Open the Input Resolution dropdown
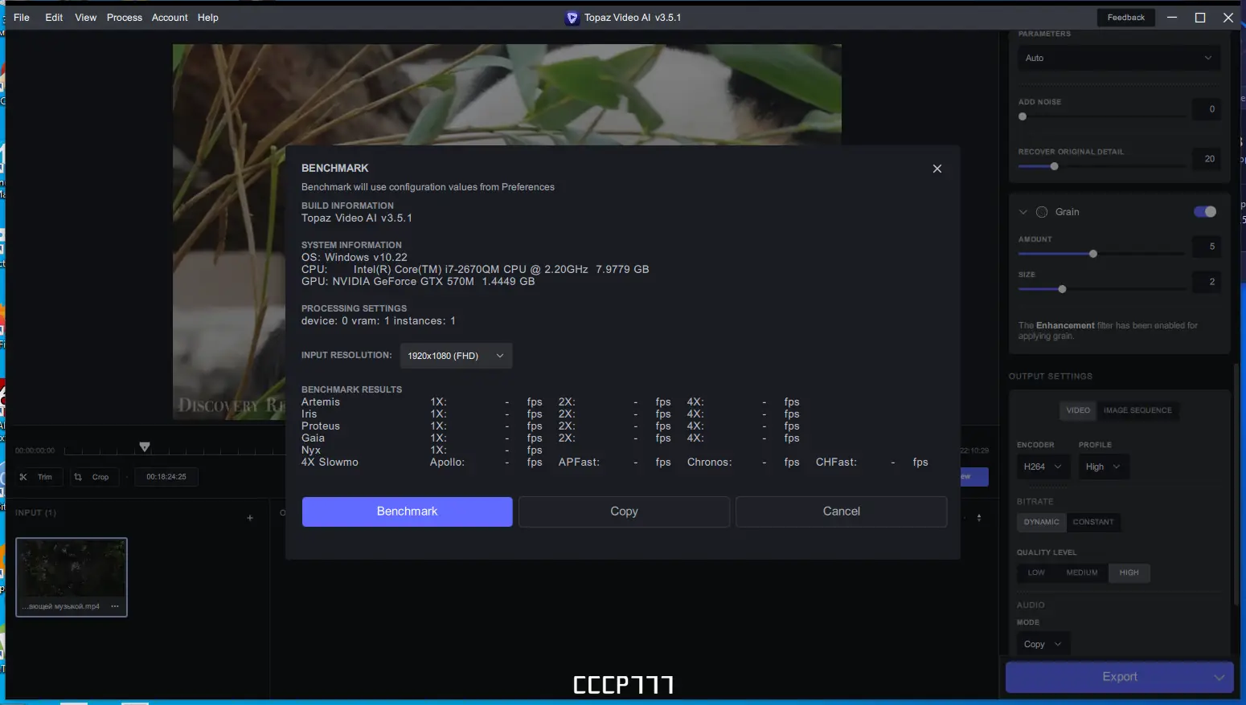The image size is (1246, 705). pos(455,355)
